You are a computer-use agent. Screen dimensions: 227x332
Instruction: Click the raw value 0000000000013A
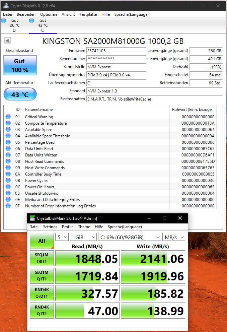[x=198, y=123]
